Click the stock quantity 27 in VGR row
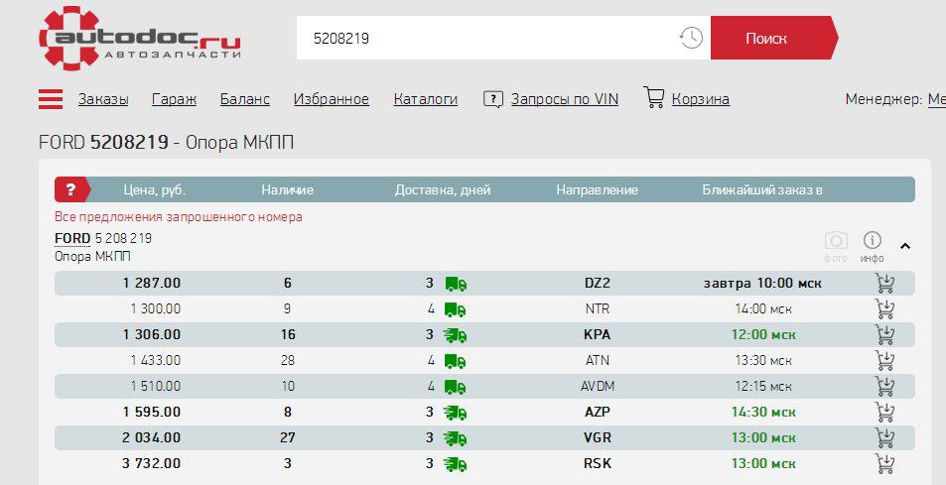 [x=287, y=437]
